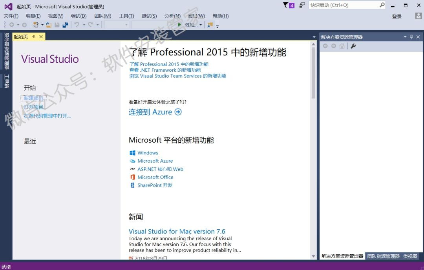Viewport: 424px width, 270px height.
Task: Open New Project dropdown arrow
Action: coord(42,25)
